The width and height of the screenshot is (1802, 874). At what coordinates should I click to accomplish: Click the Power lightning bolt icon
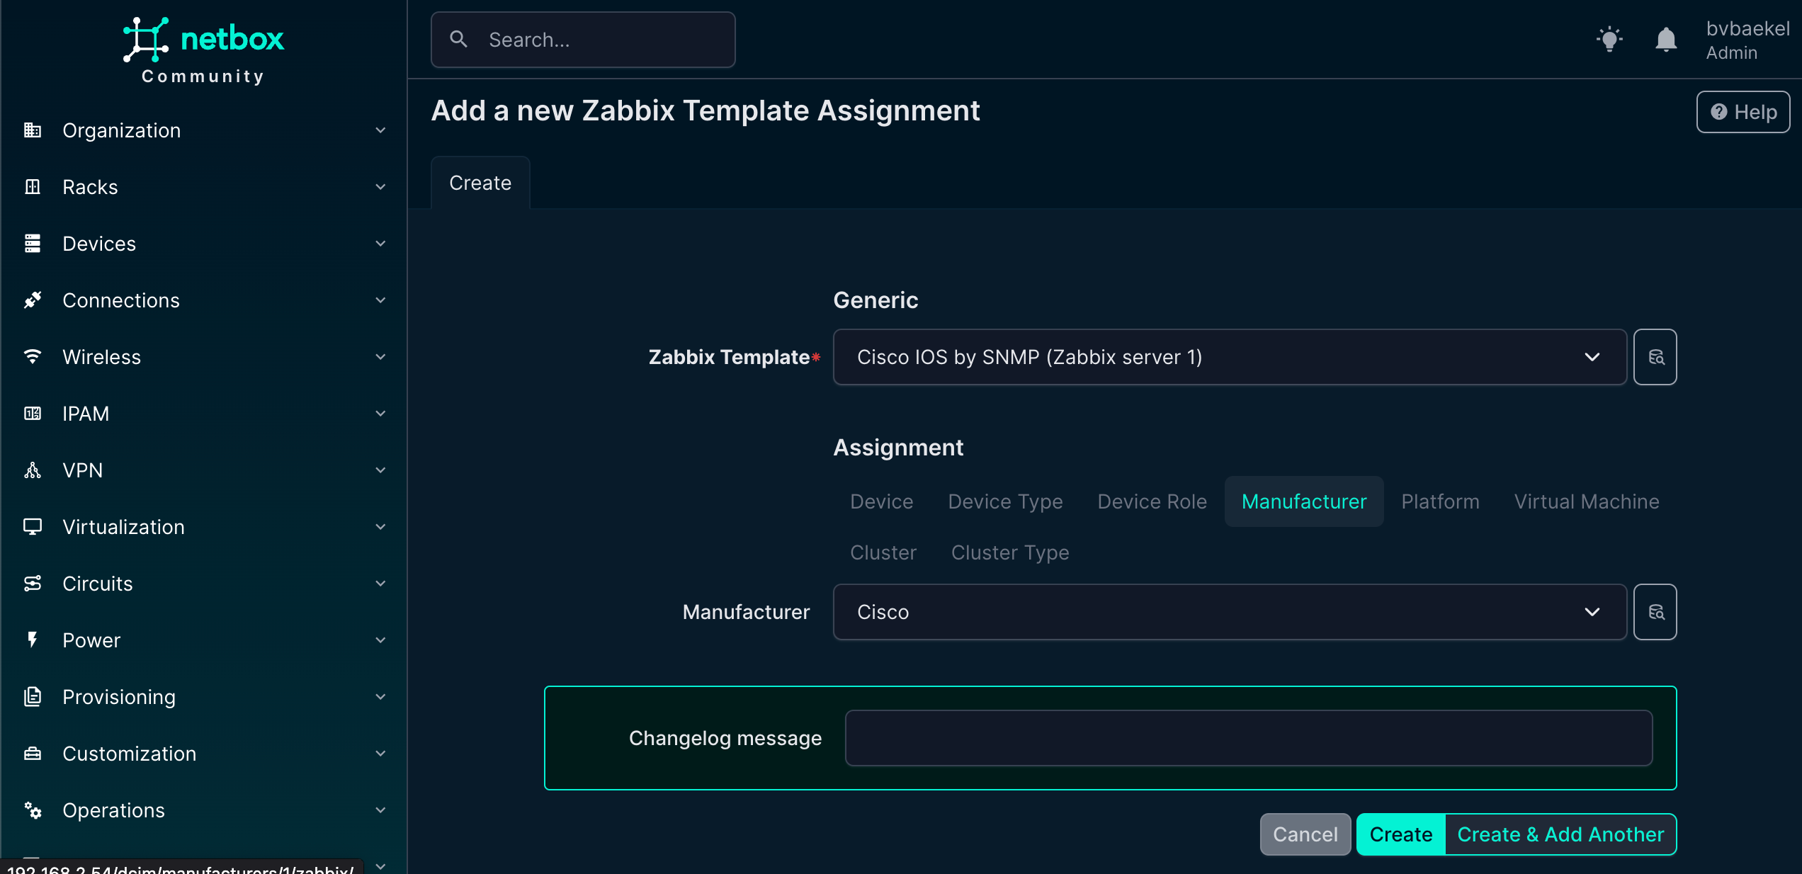coord(33,640)
